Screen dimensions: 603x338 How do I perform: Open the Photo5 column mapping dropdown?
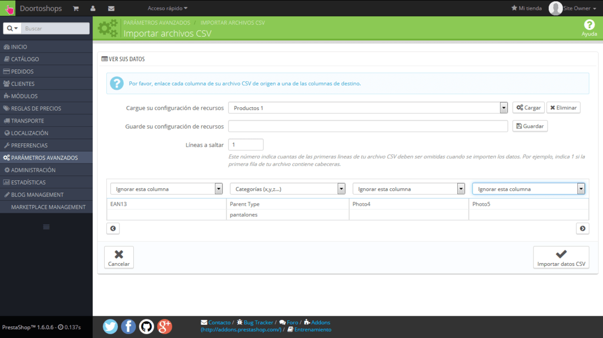(x=528, y=189)
